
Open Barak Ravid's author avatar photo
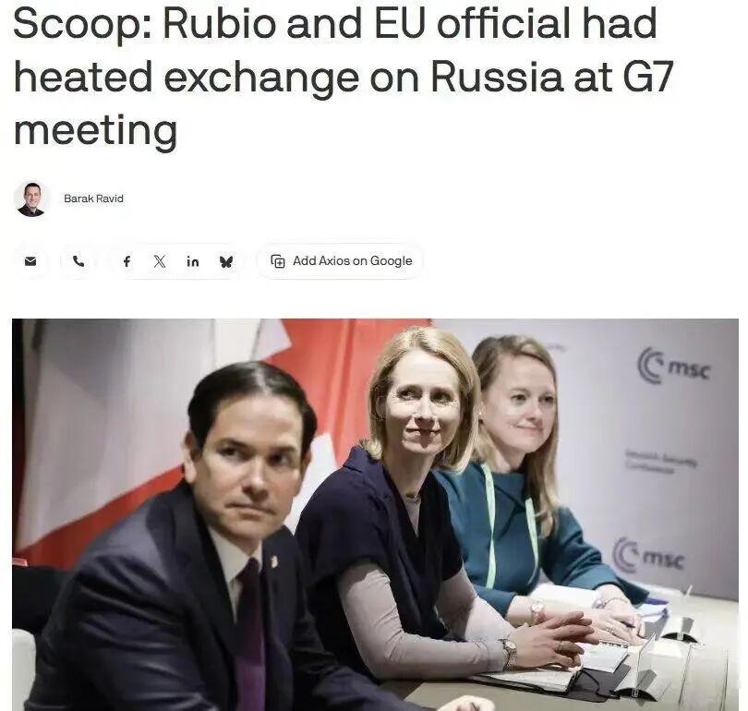click(31, 199)
